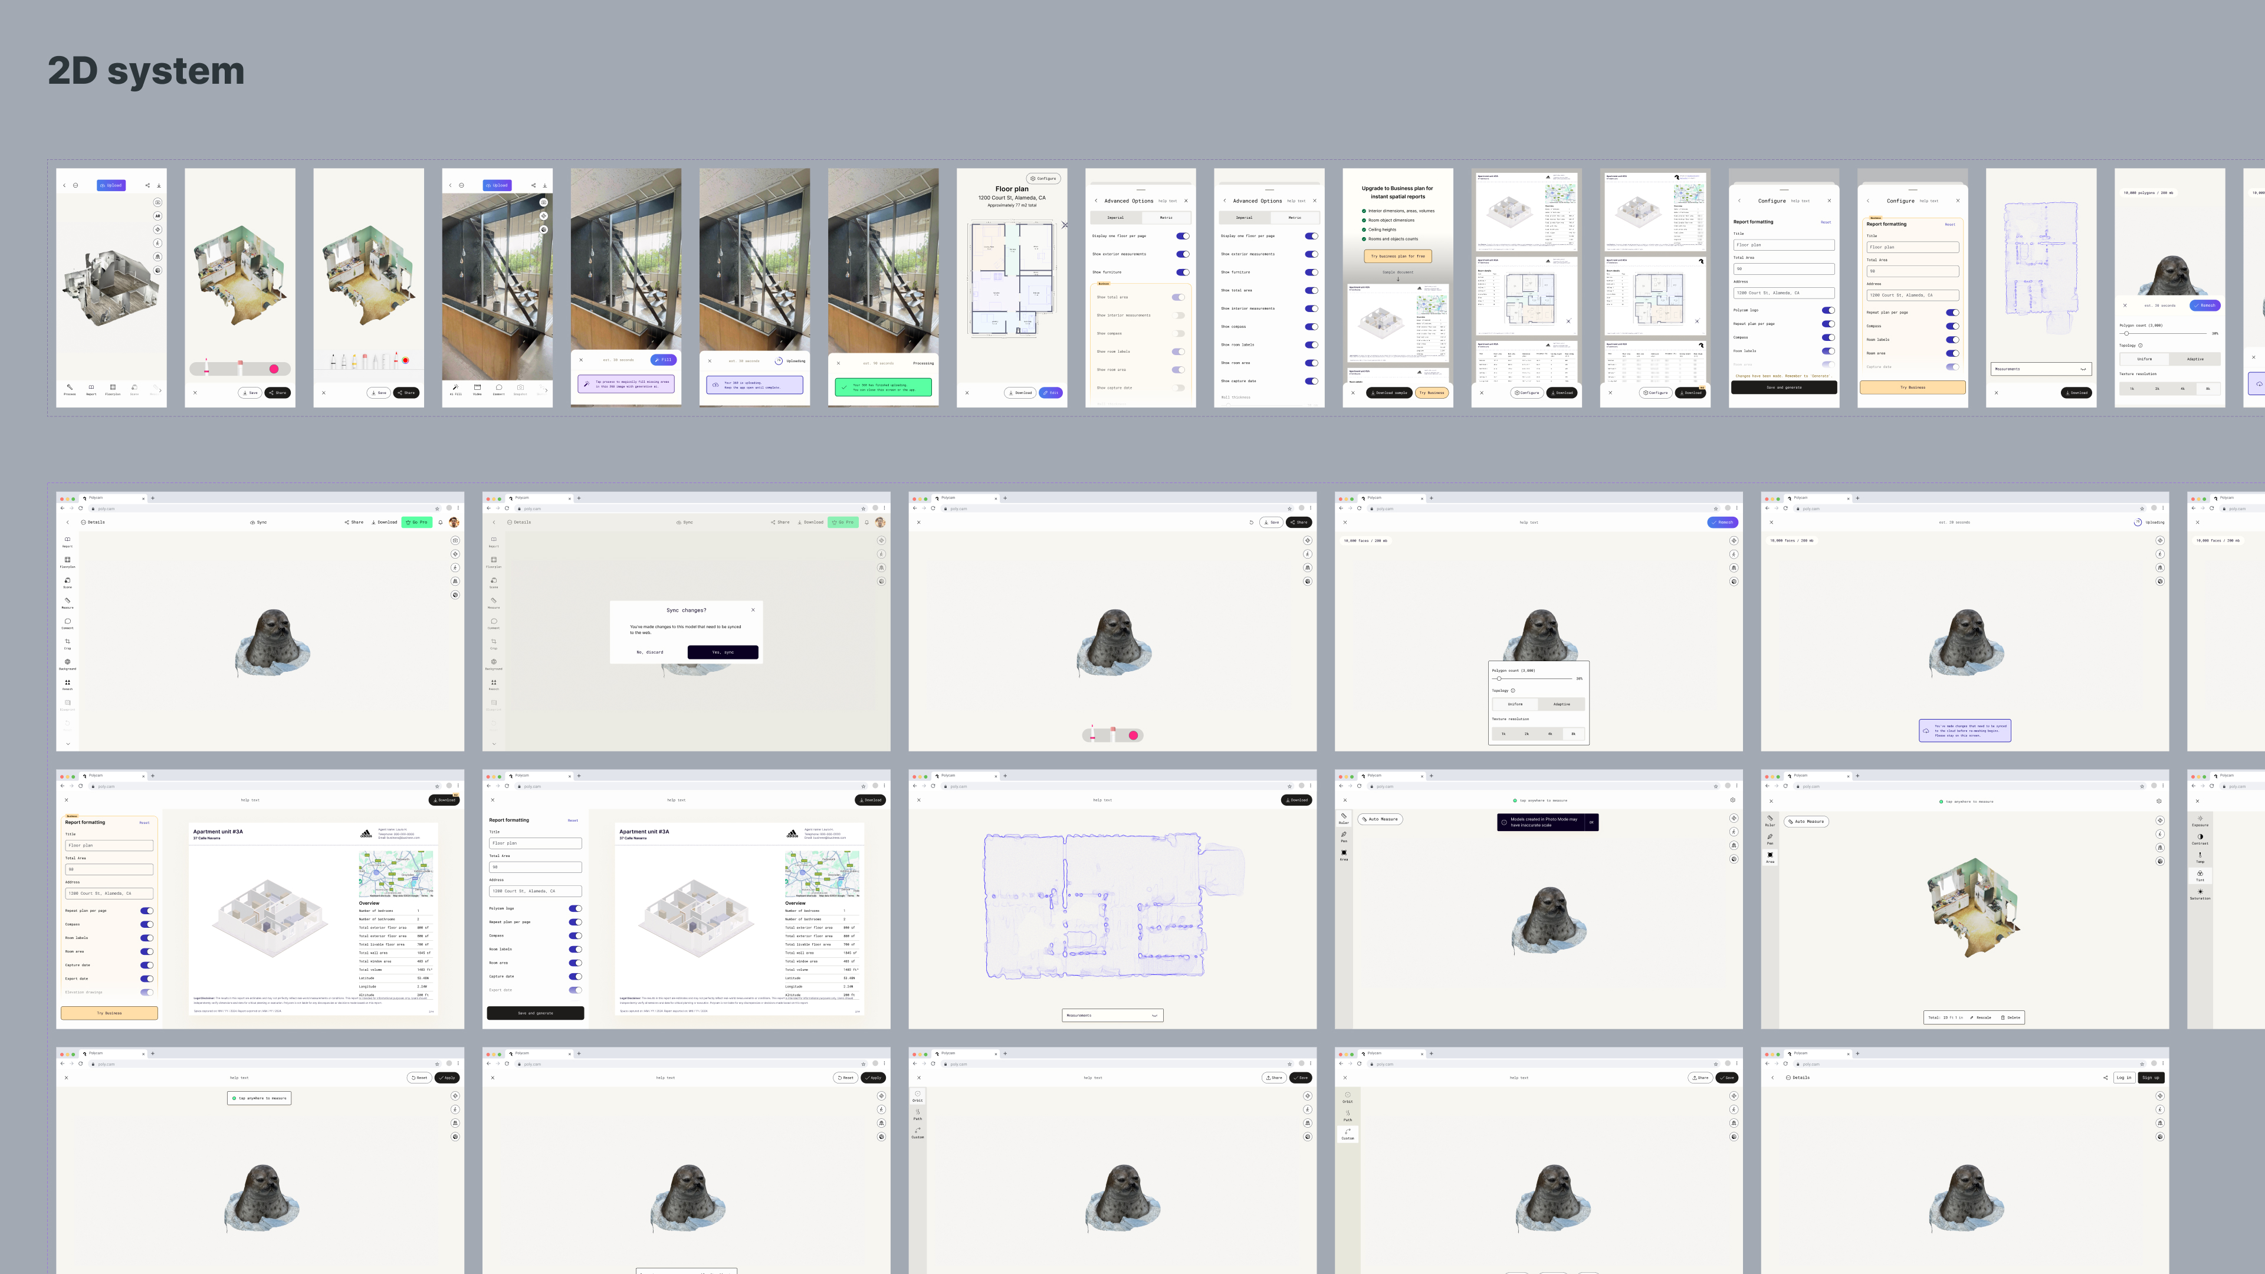
Task: Click Total Area field in mobile Save and generate sheet
Action: [1784, 269]
